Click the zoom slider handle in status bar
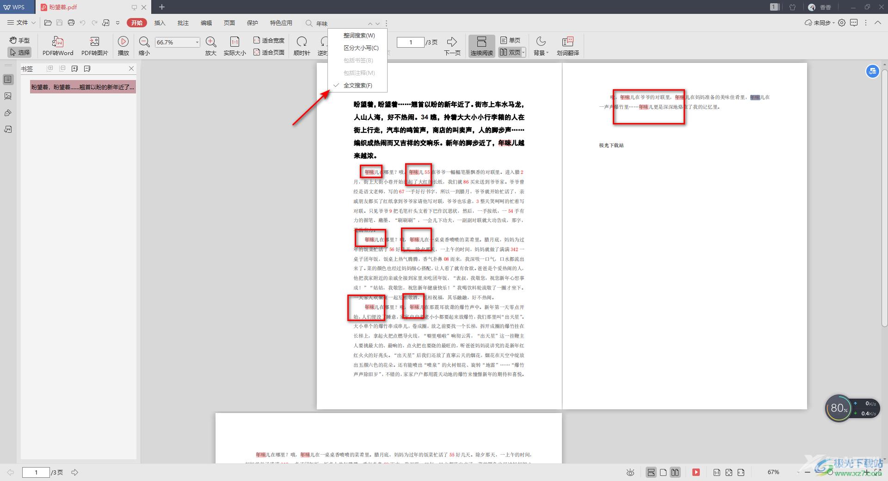888x481 pixels. tap(830, 472)
